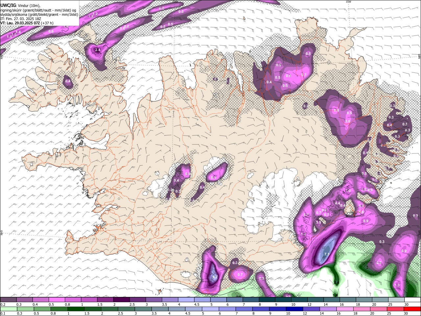Select the palest green 0.1 legend swatch
The width and height of the screenshot is (421, 316).
click(x=8, y=309)
